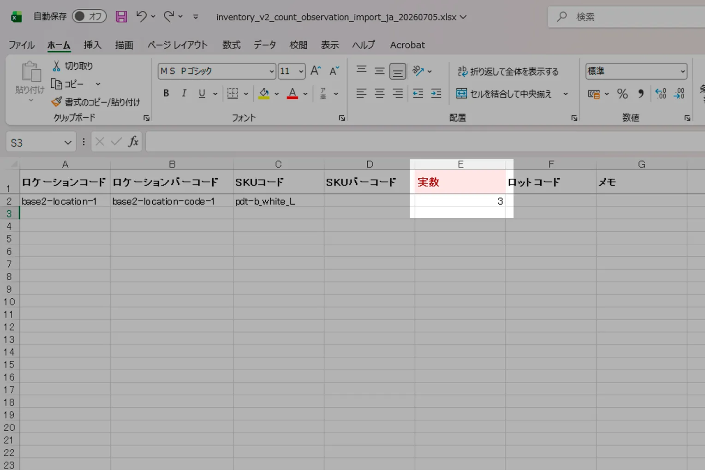Expand the file name dropdown in title bar
The width and height of the screenshot is (705, 470).
463,17
